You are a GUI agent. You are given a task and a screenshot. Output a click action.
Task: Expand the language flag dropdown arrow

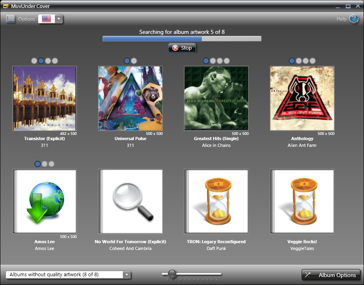tap(59, 19)
